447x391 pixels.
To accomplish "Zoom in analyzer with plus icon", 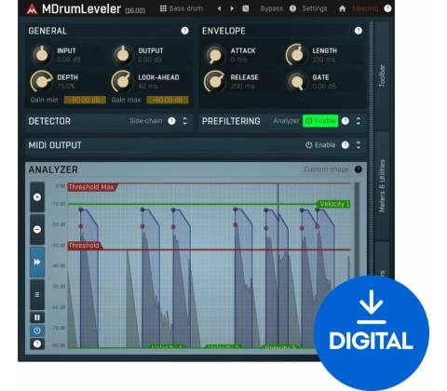I will coord(37,197).
